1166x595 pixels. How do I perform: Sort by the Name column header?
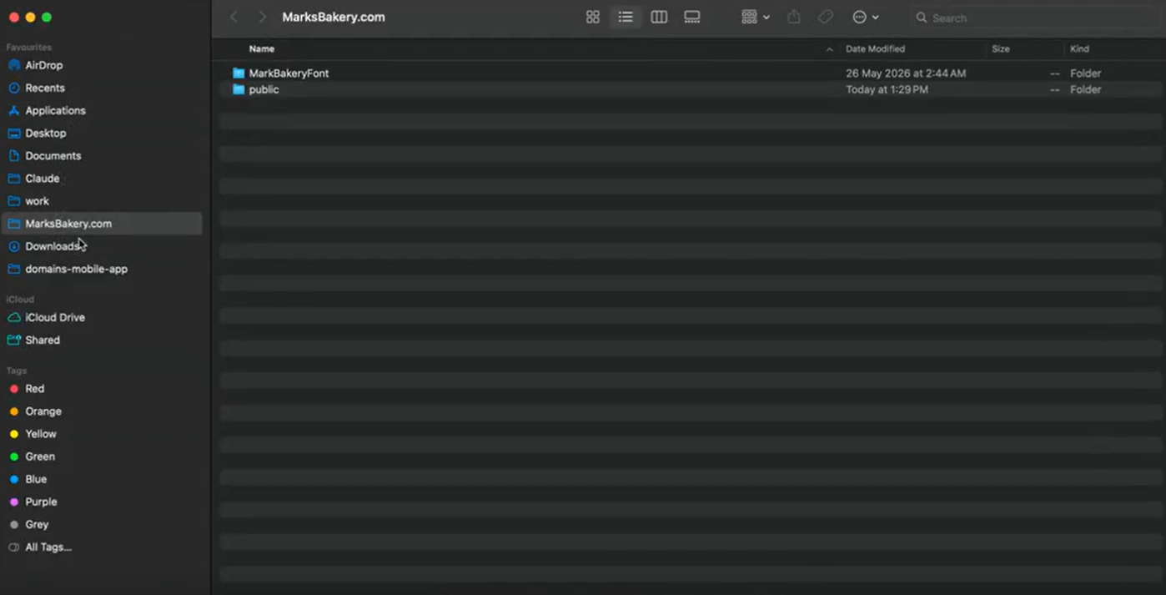(262, 49)
